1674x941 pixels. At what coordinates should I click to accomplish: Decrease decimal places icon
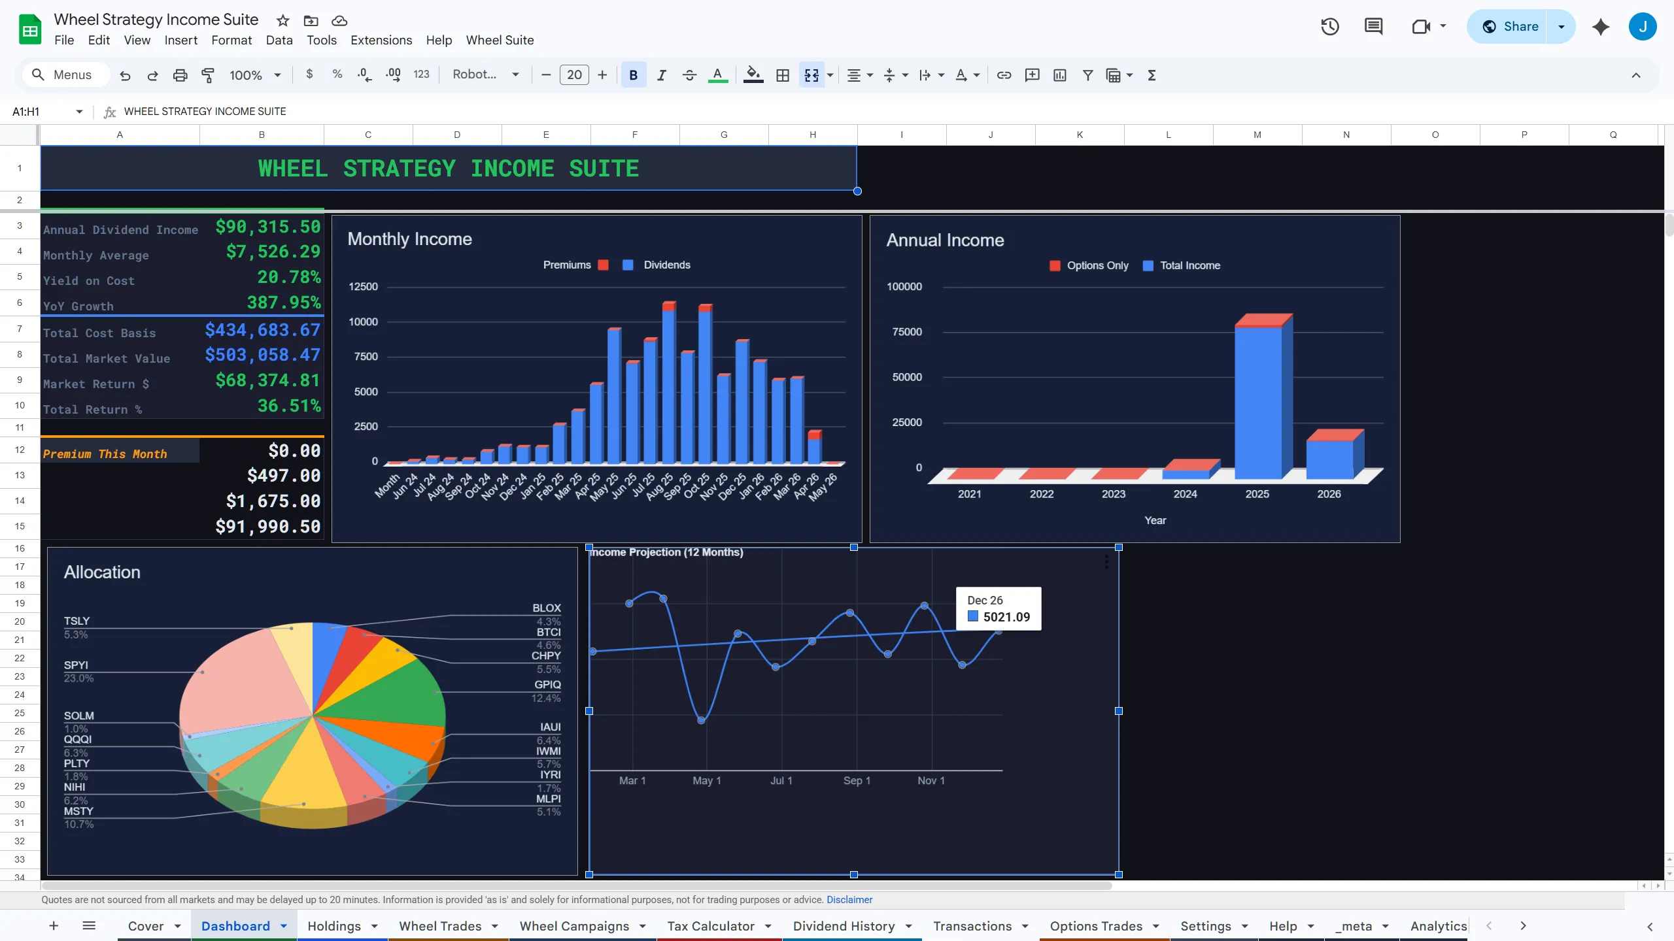(x=365, y=75)
